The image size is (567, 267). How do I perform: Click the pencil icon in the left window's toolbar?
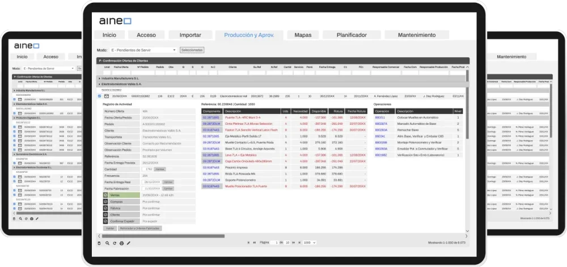click(37, 219)
